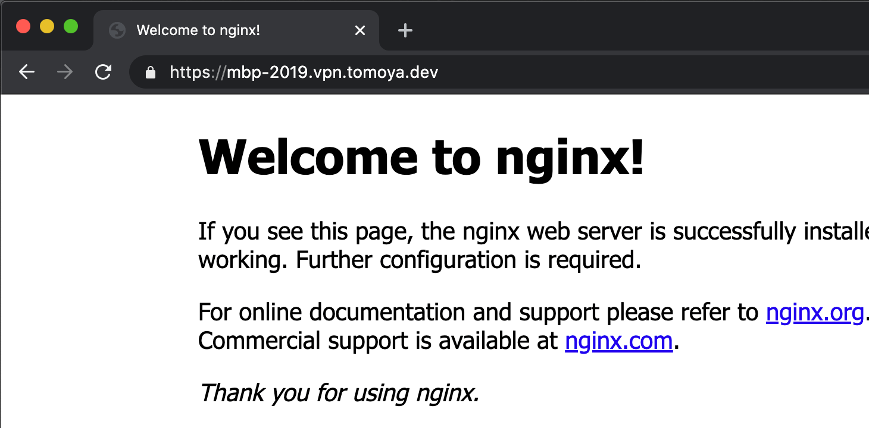
Task: Close the Welcome to nginx tab
Action: 360,30
